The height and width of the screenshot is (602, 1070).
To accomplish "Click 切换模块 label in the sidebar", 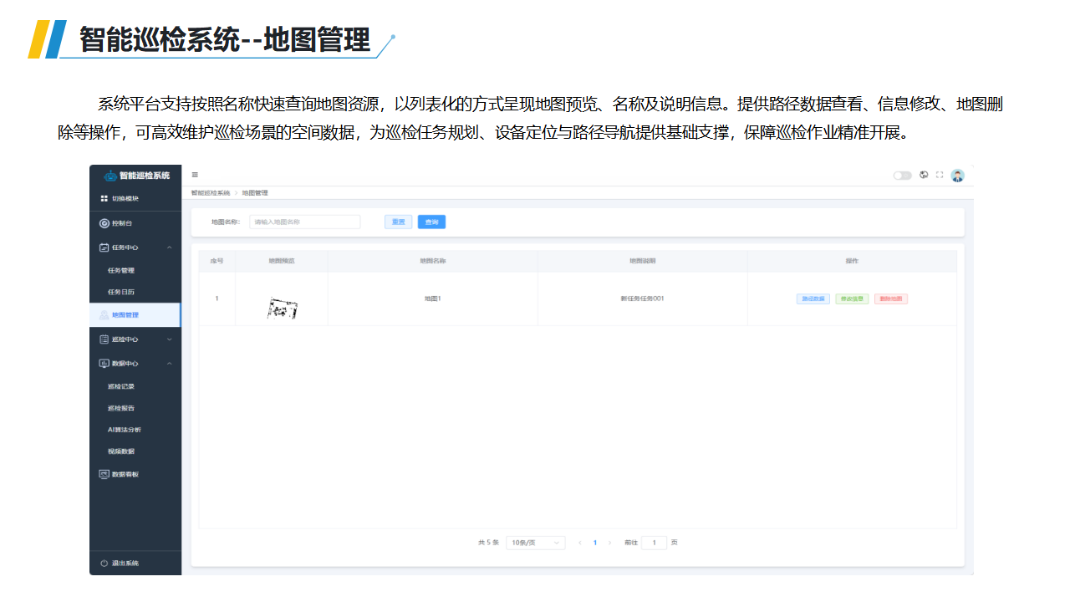I will pyautogui.click(x=125, y=198).
